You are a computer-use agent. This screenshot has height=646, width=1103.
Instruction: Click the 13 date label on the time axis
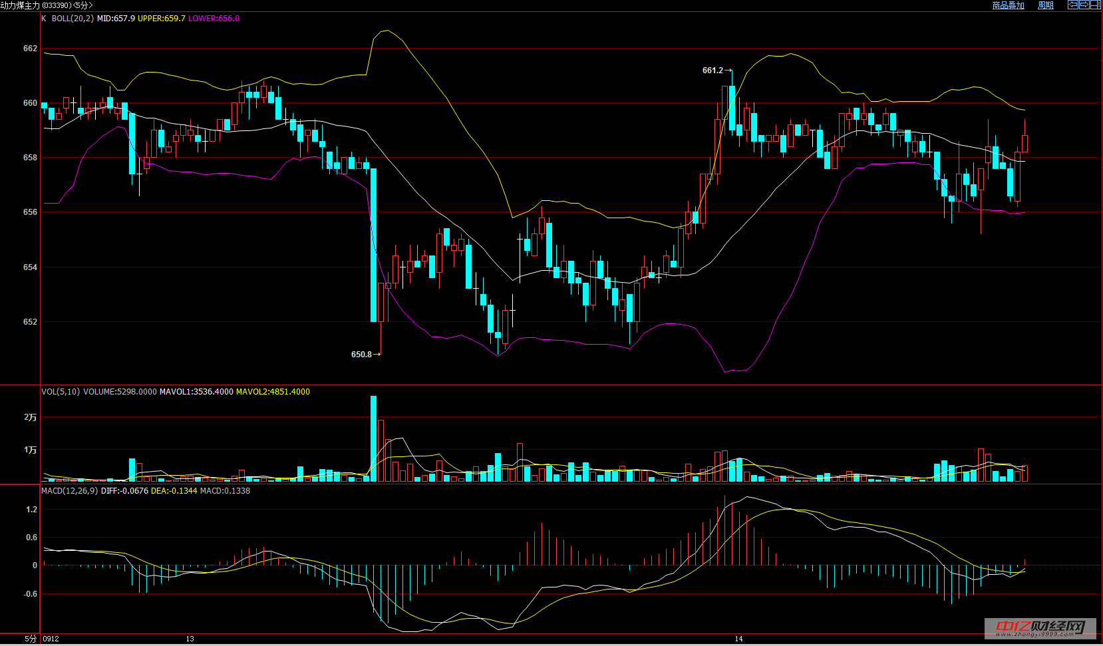coord(190,639)
